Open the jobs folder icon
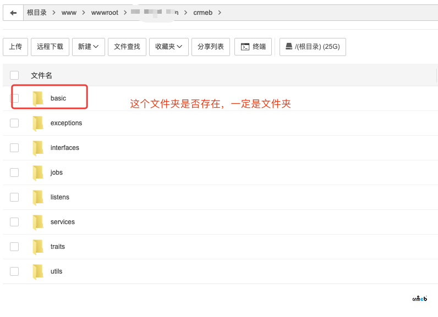This screenshot has height=317, width=438. click(38, 173)
